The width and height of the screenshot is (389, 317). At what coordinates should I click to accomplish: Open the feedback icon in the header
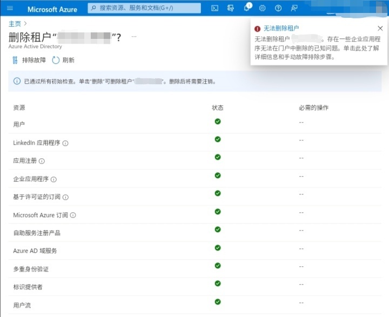[x=294, y=8]
